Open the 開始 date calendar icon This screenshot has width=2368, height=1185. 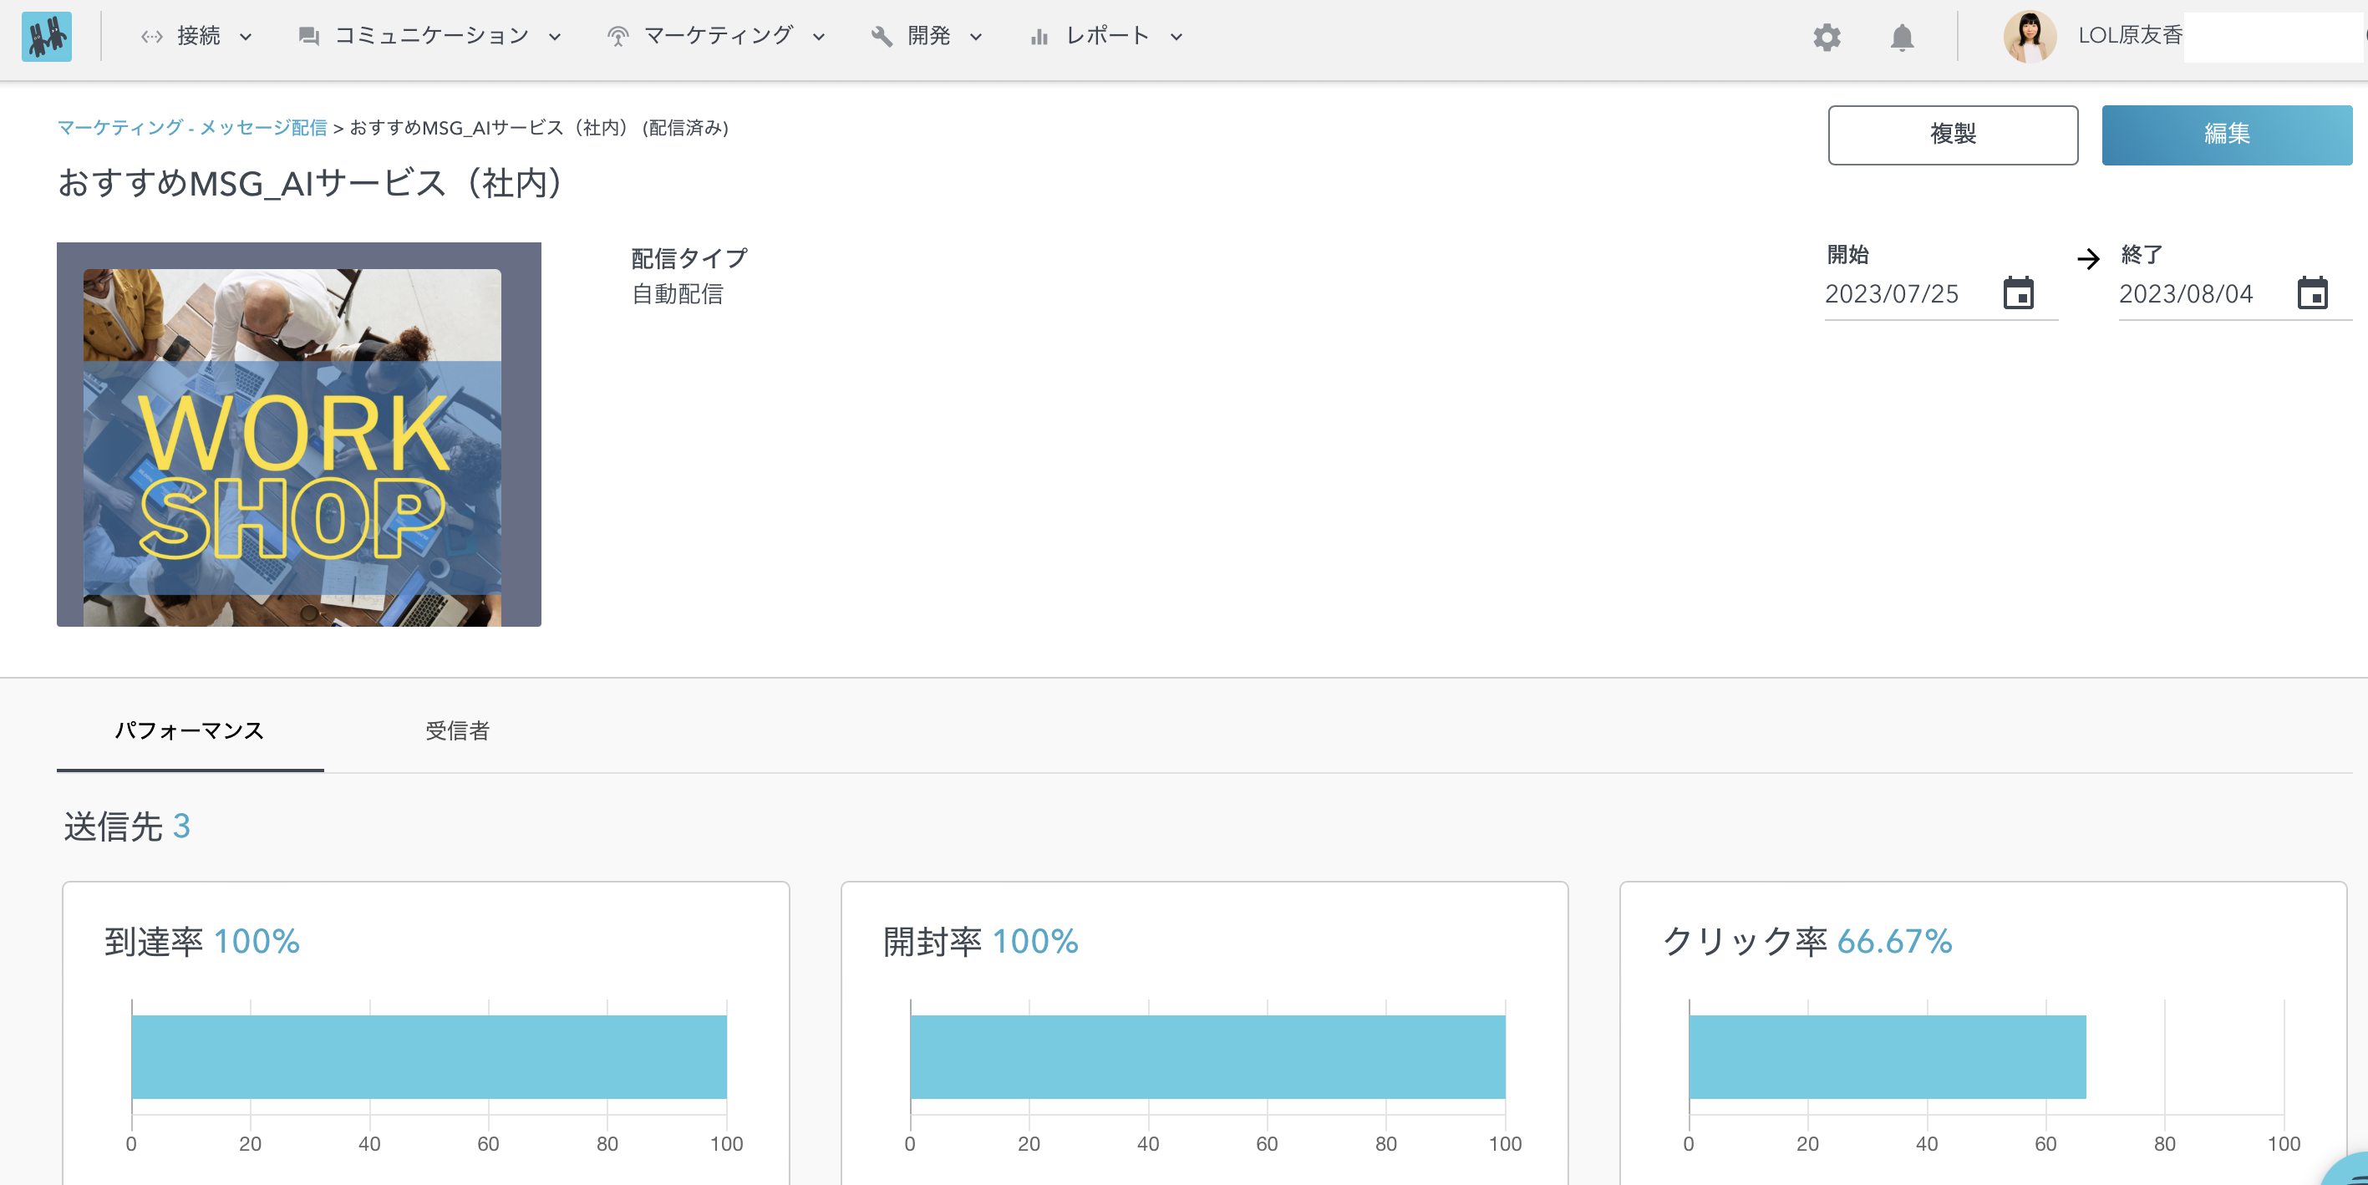[x=2018, y=294]
